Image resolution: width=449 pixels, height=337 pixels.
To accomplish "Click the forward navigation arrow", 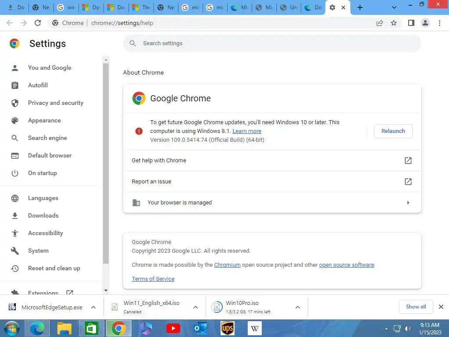I will (24, 23).
